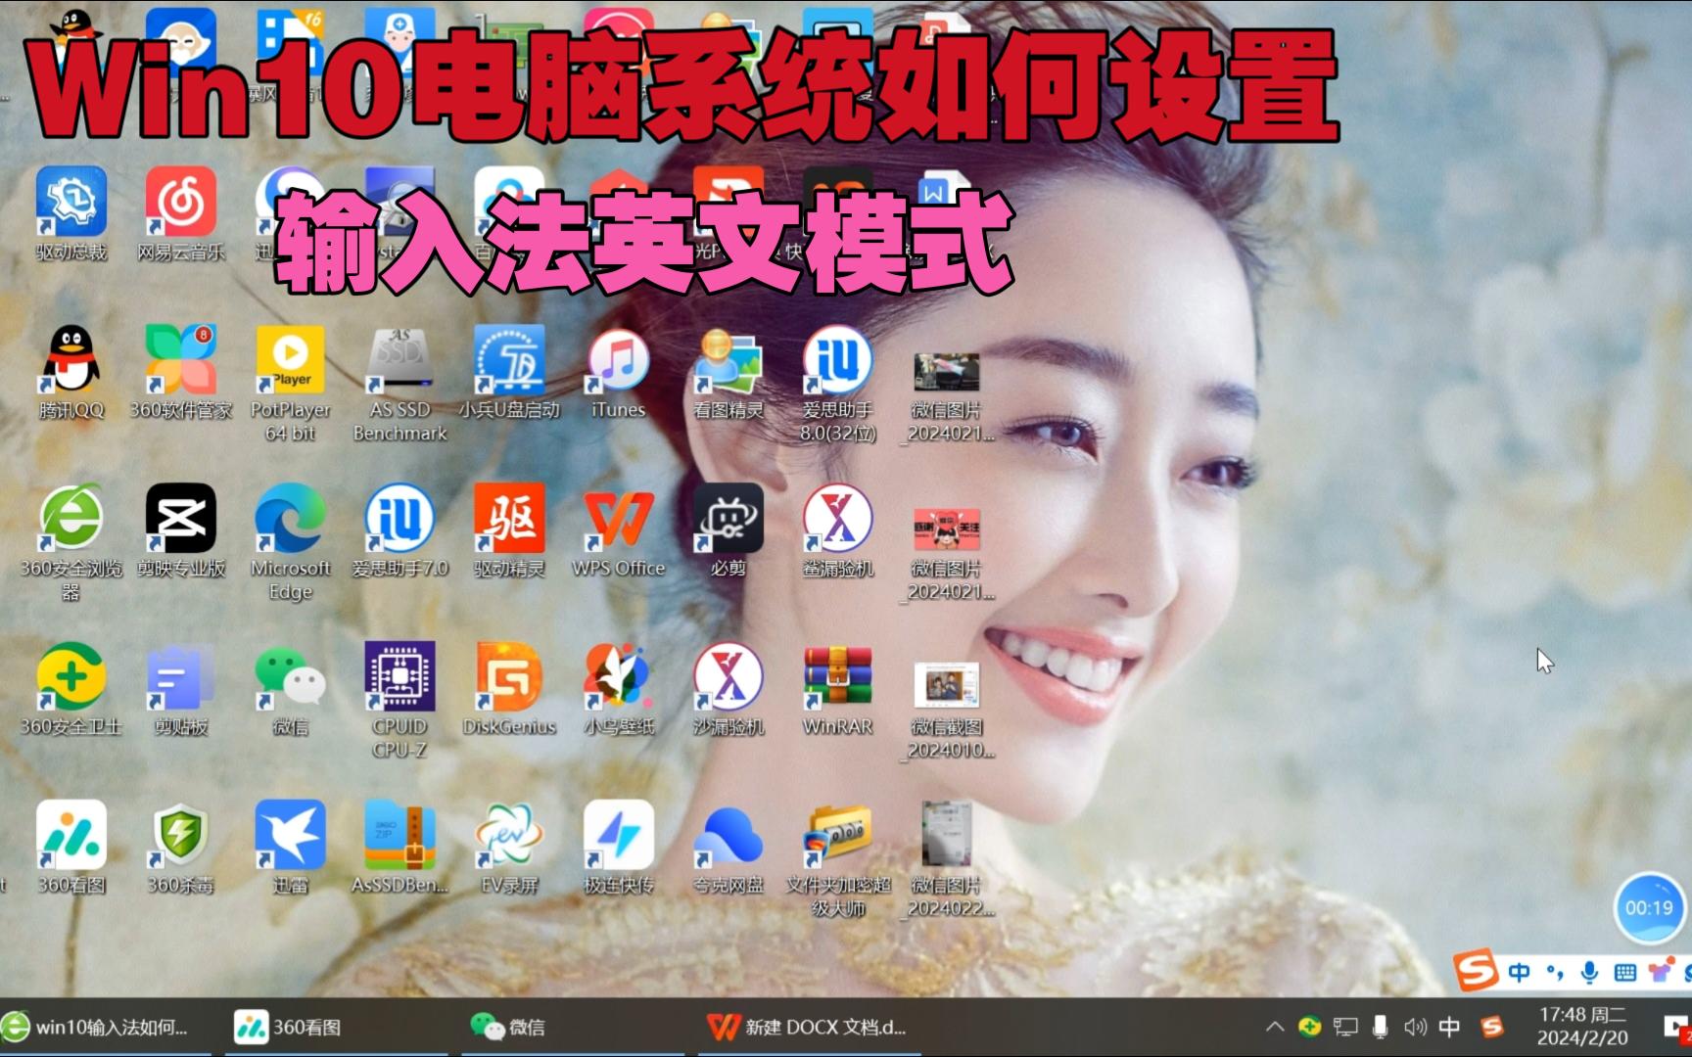Screen dimensions: 1692x1057
Task: Open network status tray icon
Action: (1345, 1027)
